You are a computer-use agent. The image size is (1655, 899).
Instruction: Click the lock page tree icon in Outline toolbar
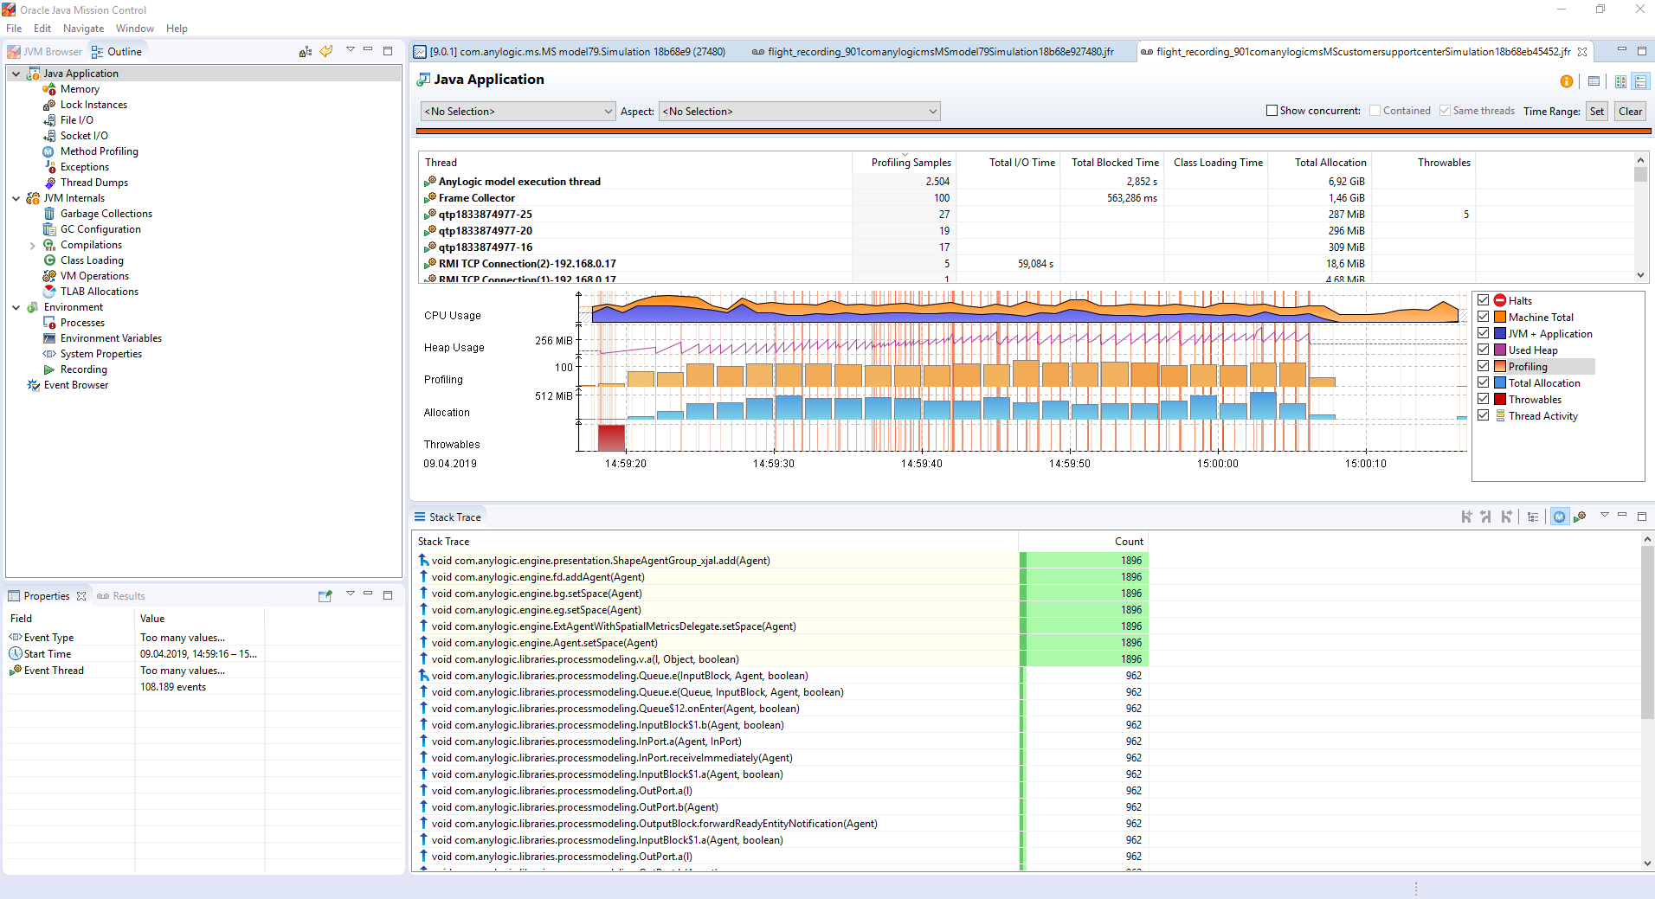pyautogui.click(x=305, y=52)
